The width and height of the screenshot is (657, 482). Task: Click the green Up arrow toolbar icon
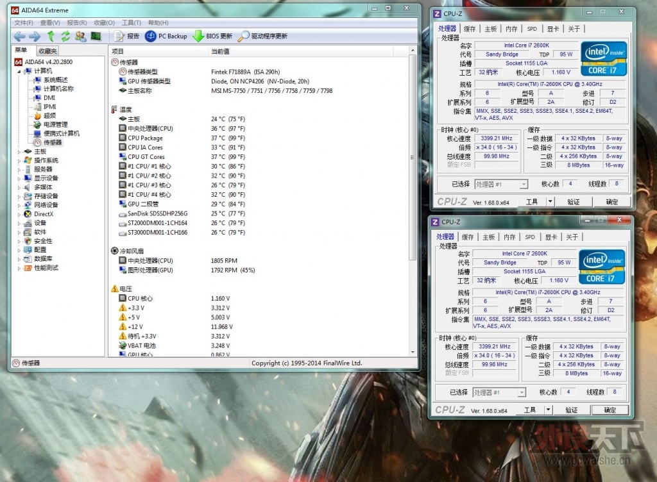point(51,37)
